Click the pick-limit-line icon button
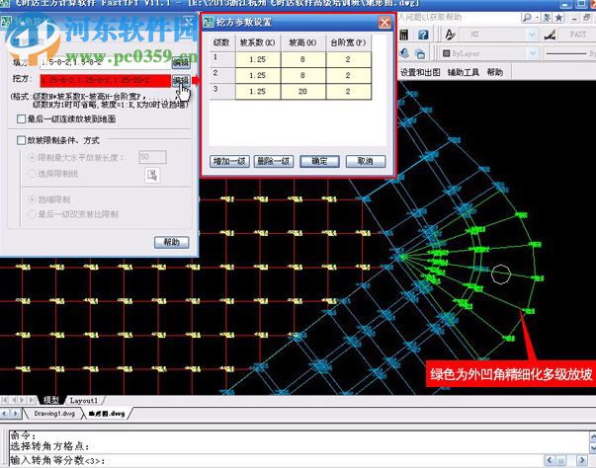Viewport: 596px width, 468px height. coord(153,175)
